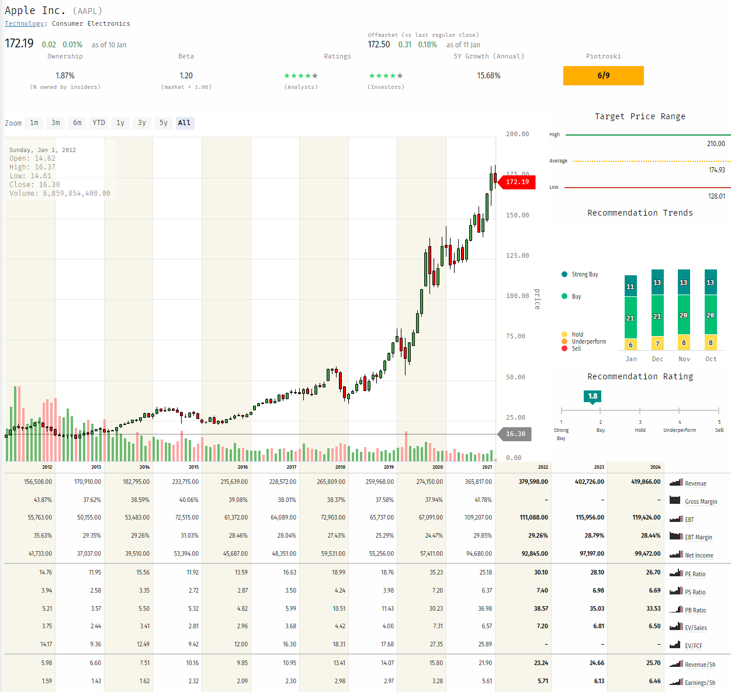The image size is (731, 692).
Task: Click the 2021 earnings per share 5.61
Action: coord(487,681)
